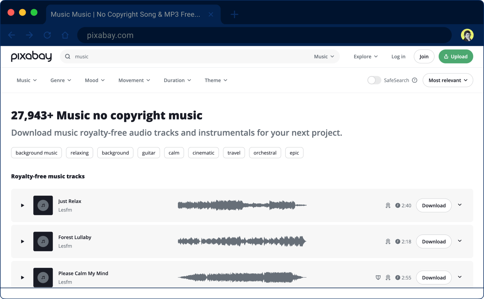Click the magnifier search icon
The height and width of the screenshot is (299, 484).
[67, 56]
